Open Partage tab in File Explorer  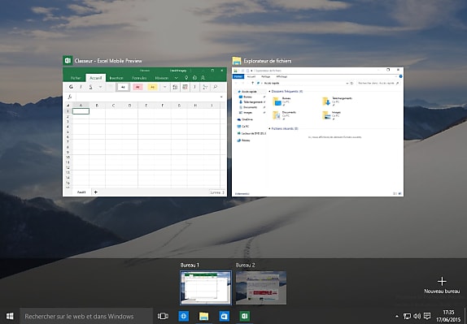tap(266, 76)
